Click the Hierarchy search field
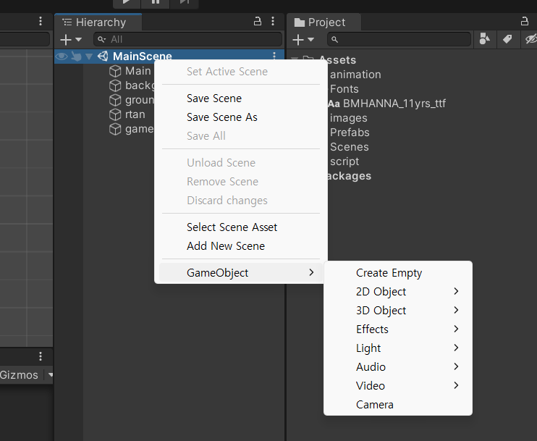The image size is (537, 441). point(187,39)
